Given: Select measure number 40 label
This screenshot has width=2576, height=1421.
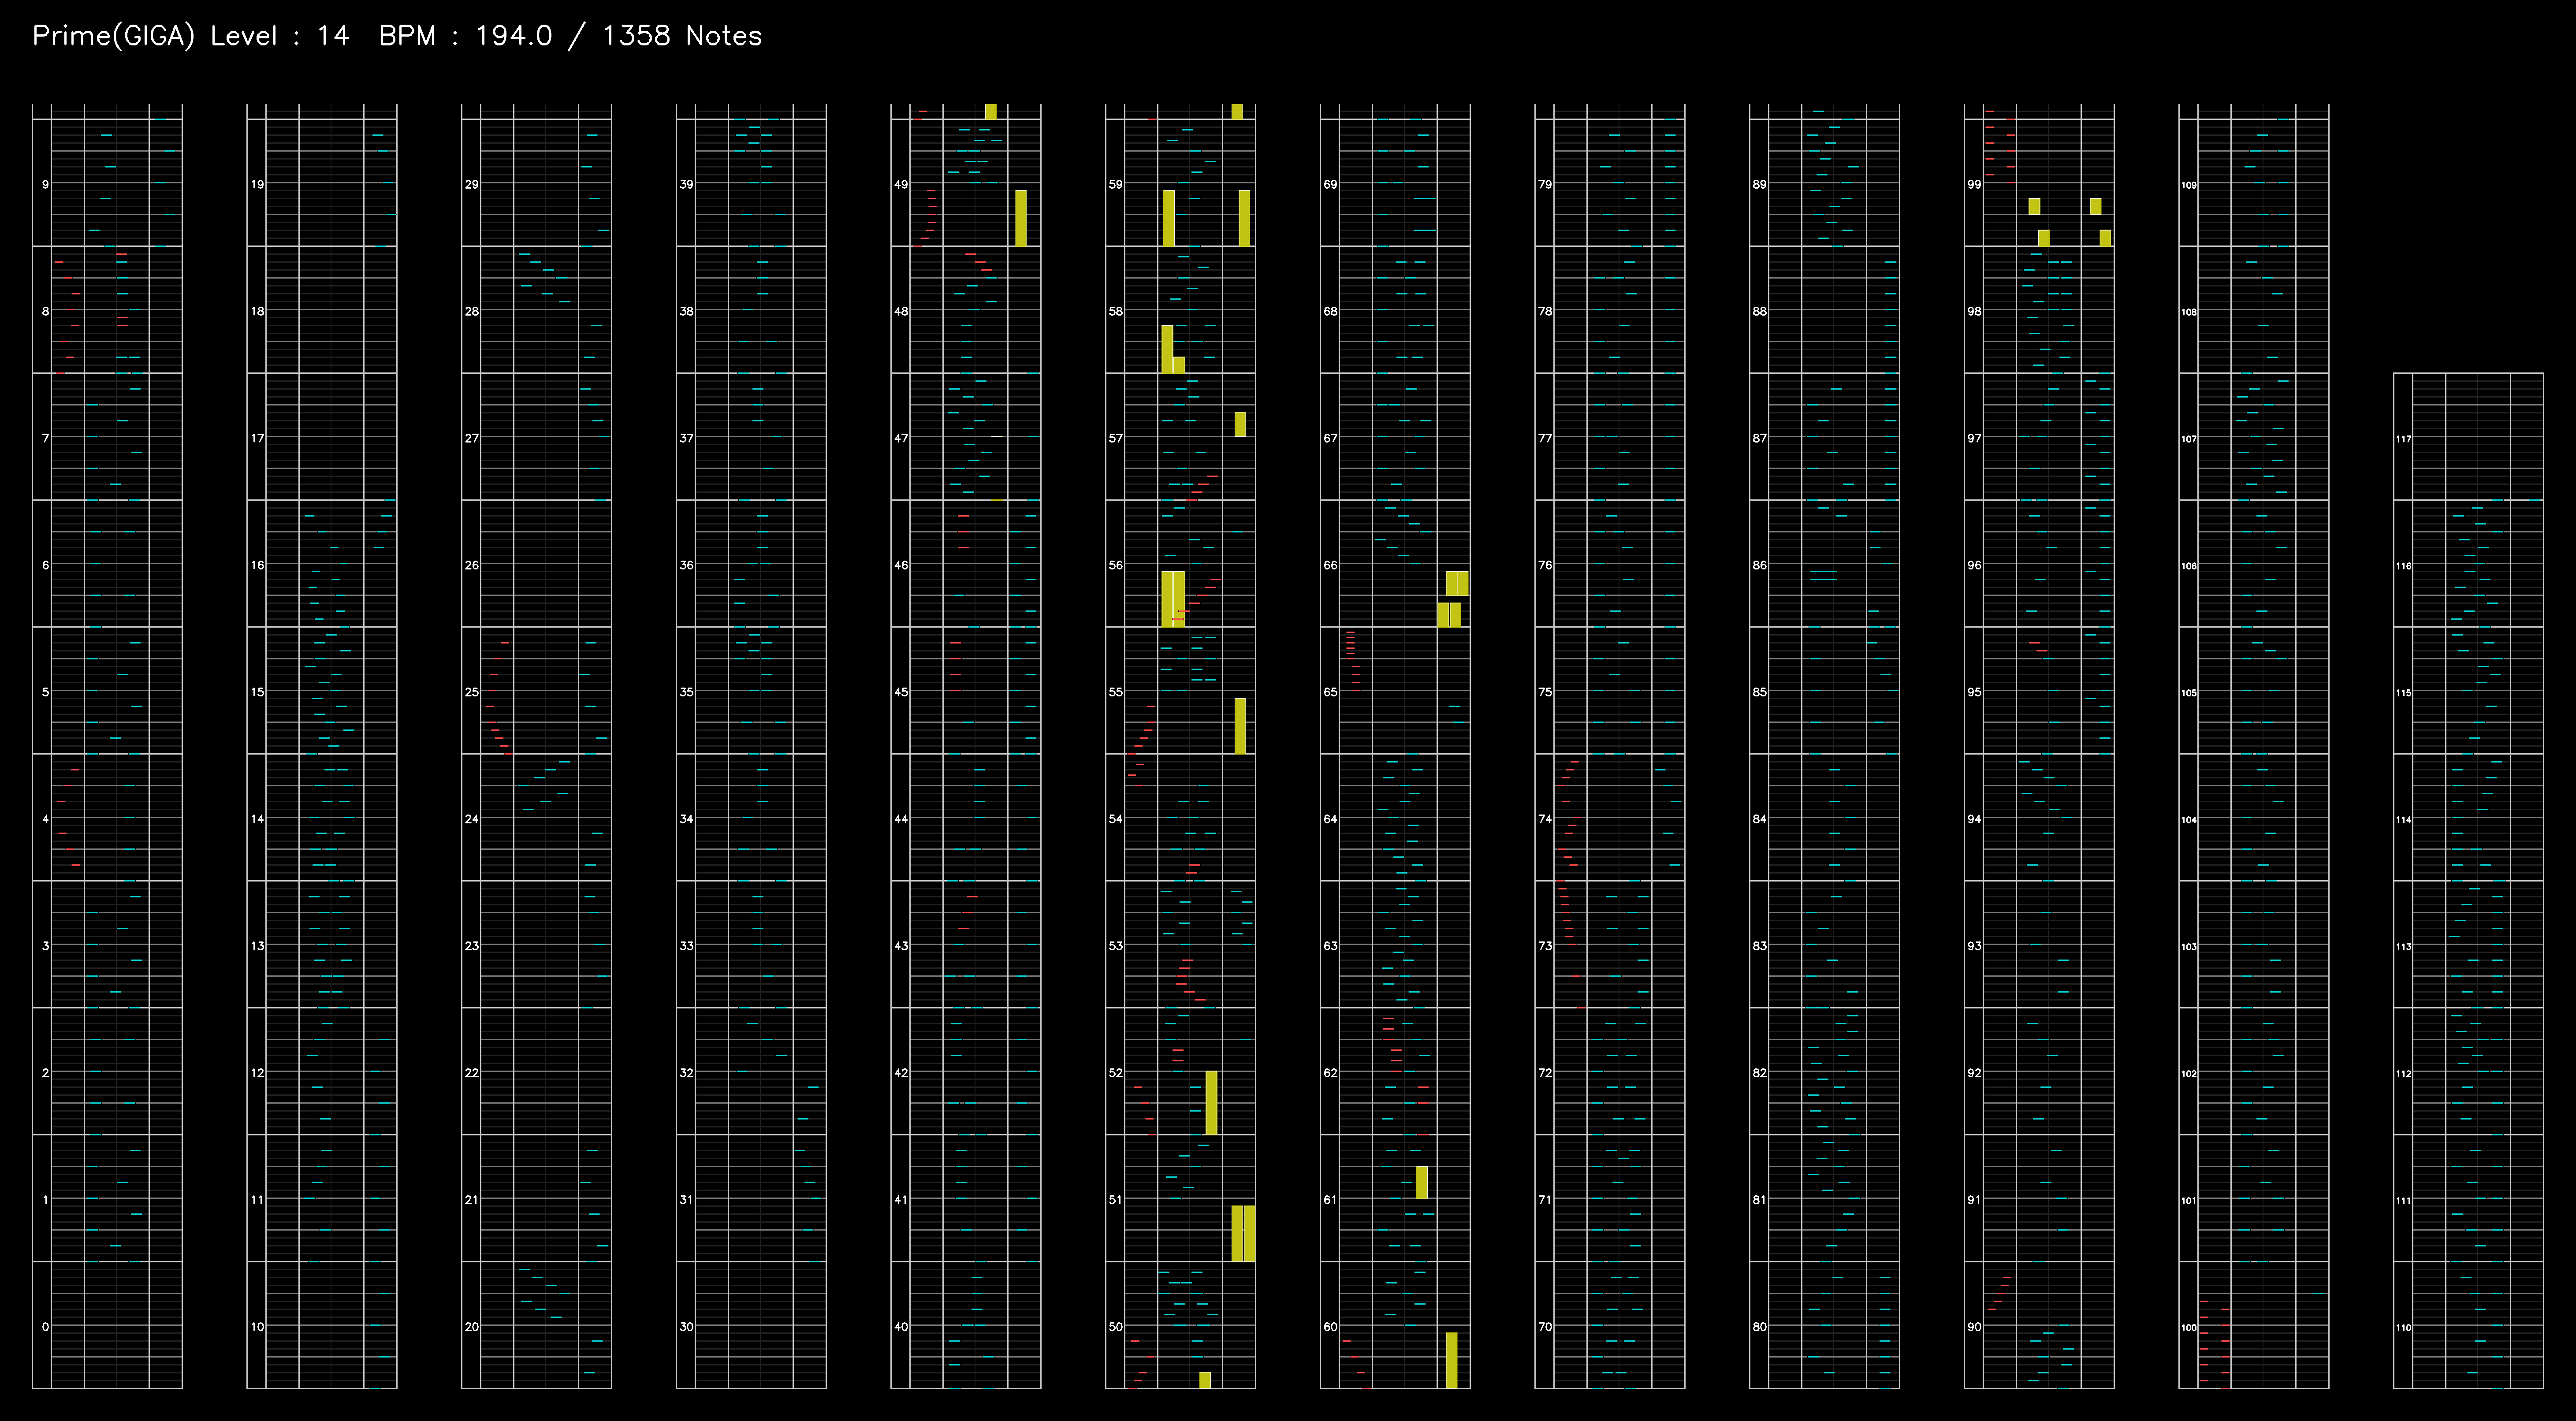Looking at the screenshot, I should click(901, 1326).
